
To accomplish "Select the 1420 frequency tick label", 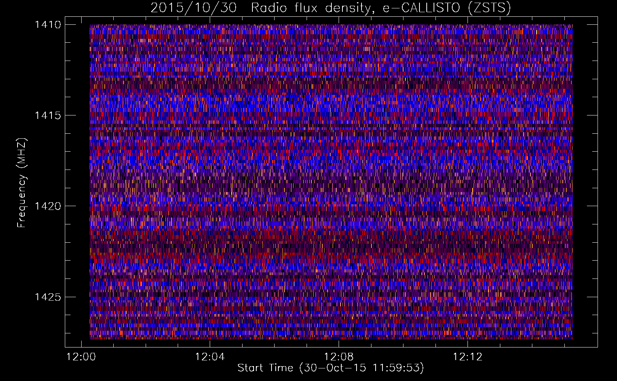I will coord(48,206).
